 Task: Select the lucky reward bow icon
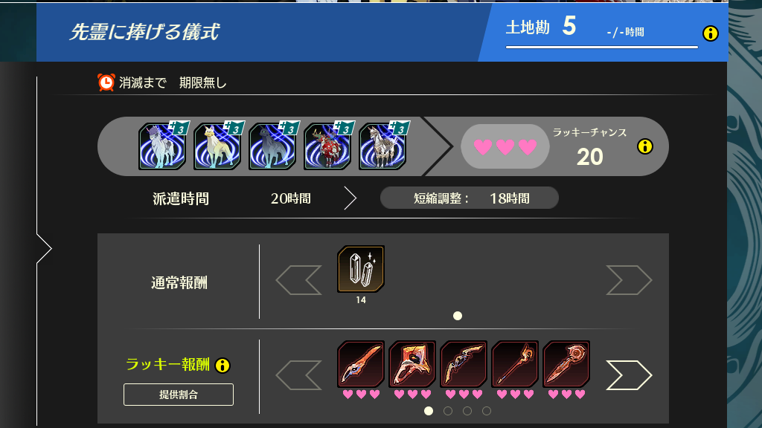pos(463,364)
